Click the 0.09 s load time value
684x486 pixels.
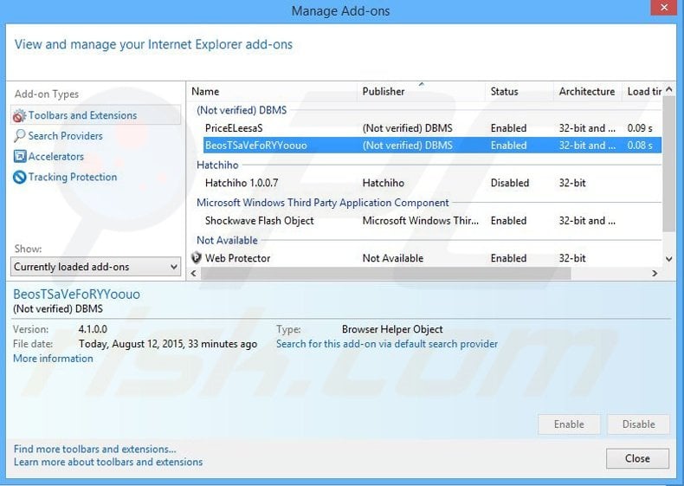click(640, 128)
